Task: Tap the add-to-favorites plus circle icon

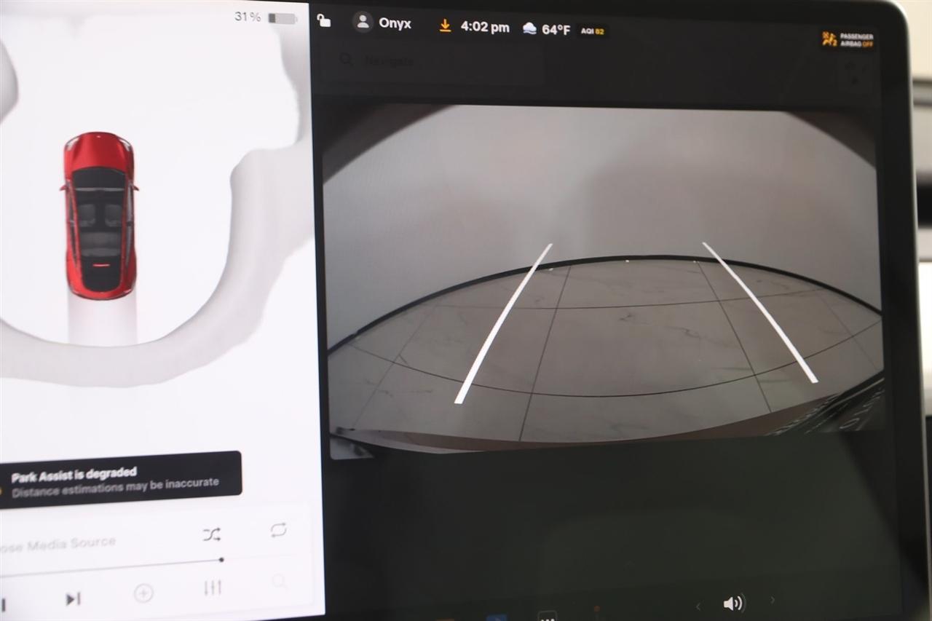Action: click(x=143, y=593)
